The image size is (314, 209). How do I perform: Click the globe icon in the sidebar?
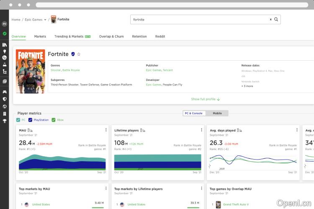pyautogui.click(x=5, y=106)
